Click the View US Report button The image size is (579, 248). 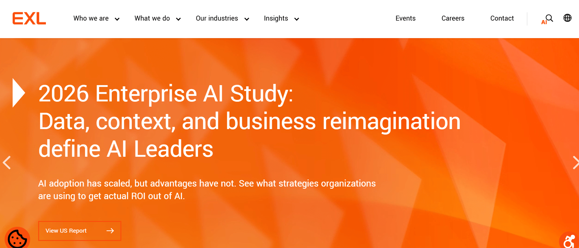pos(80,231)
